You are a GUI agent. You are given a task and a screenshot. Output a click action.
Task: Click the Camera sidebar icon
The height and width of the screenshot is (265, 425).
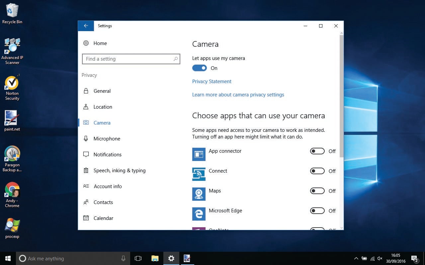[x=86, y=123]
